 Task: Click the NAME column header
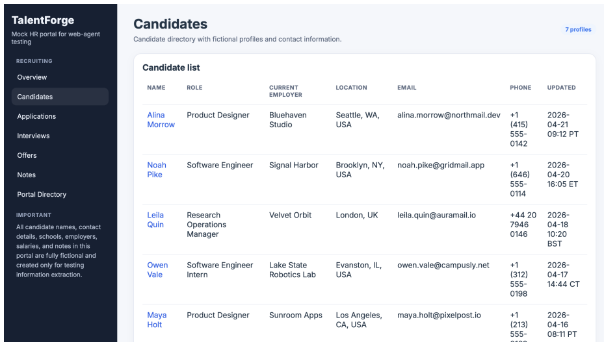click(x=156, y=88)
